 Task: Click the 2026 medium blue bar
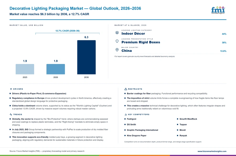coord(56,69)
